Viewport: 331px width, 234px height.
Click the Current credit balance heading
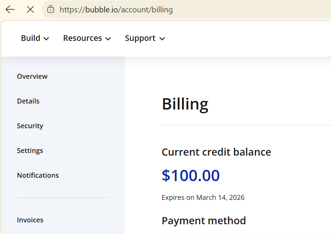(216, 152)
